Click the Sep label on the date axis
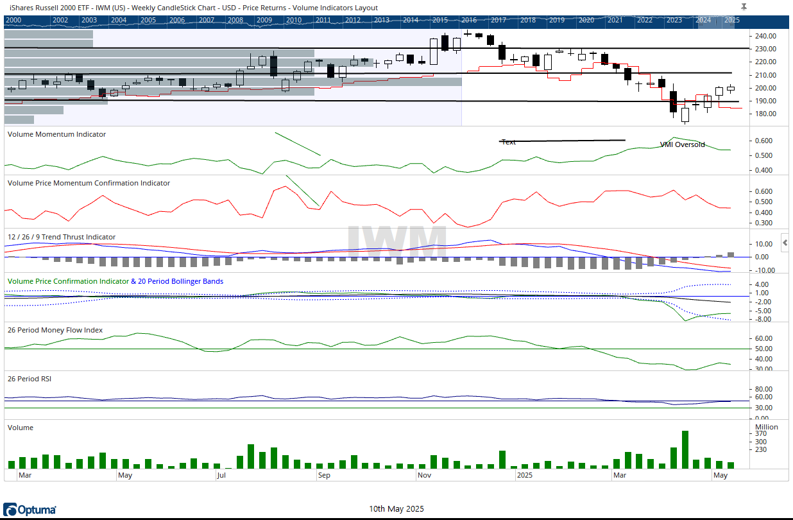The width and height of the screenshot is (793, 520). tap(323, 476)
